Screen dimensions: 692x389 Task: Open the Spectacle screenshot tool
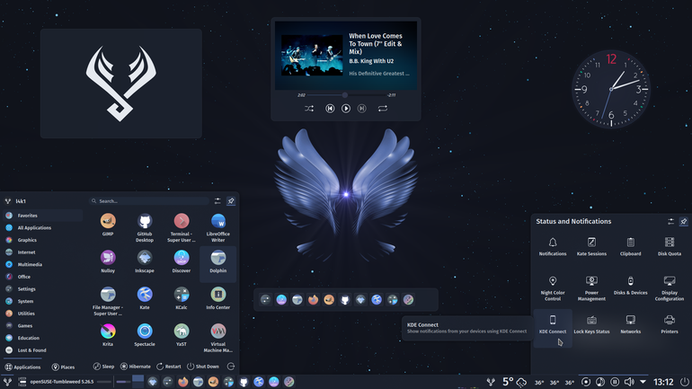(145, 334)
